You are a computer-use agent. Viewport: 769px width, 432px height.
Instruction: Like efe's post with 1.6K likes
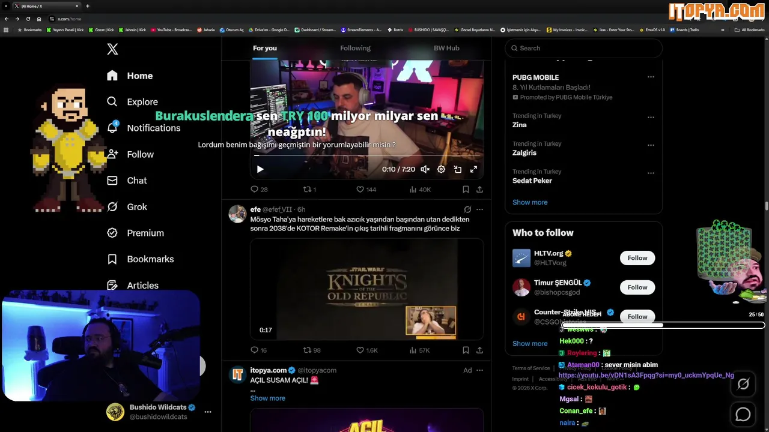click(367, 350)
